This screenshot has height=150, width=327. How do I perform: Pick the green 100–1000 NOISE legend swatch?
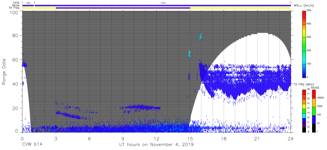(x=314, y=111)
